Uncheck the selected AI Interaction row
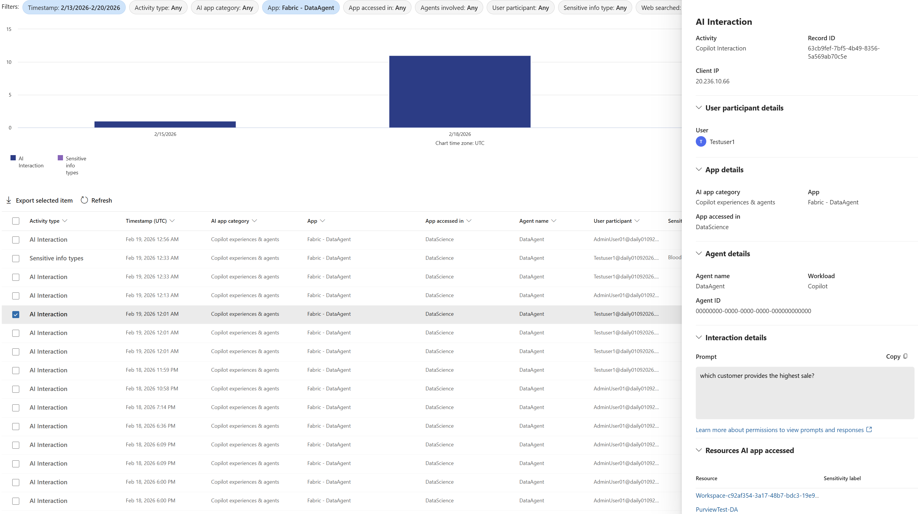The height and width of the screenshot is (514, 918). click(x=16, y=315)
